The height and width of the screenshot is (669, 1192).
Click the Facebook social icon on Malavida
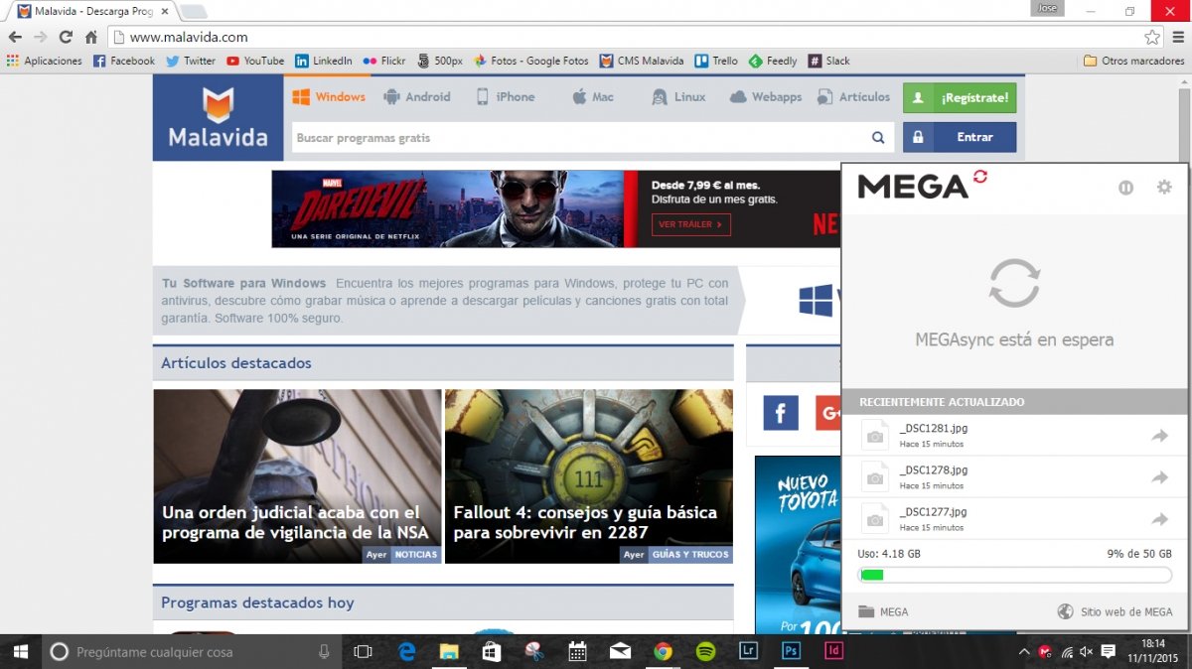pyautogui.click(x=781, y=413)
